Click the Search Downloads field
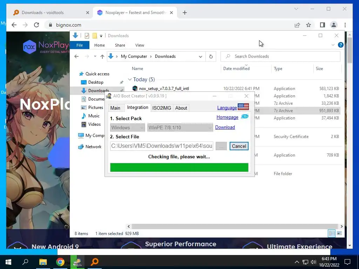This screenshot has width=359, height=269. click(280, 56)
